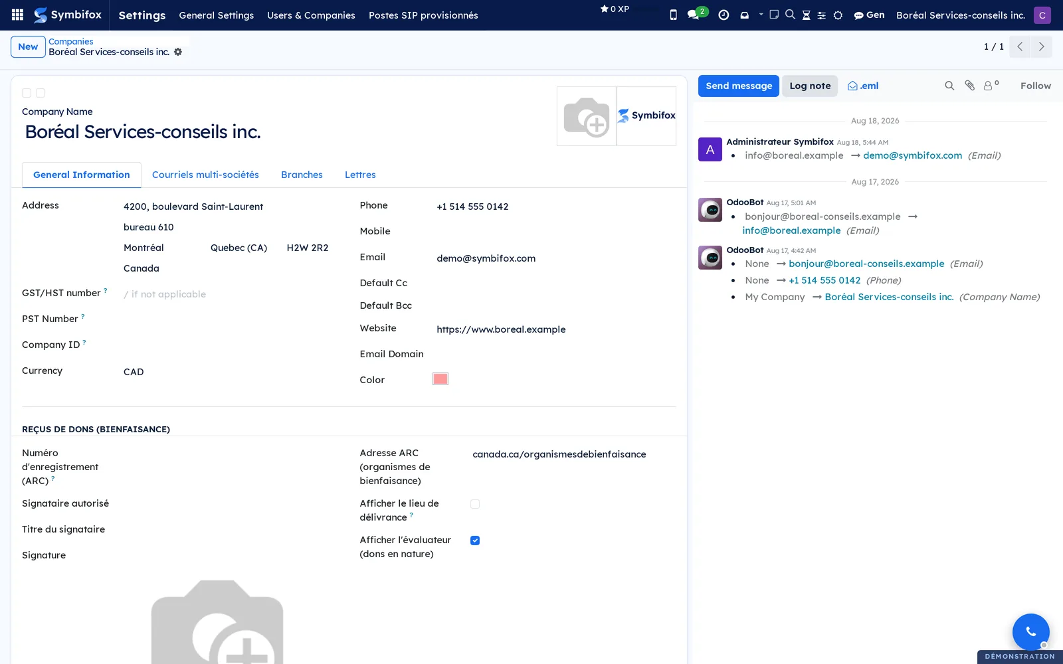This screenshot has width=1063, height=664.
Task: Go to Companies breadcrumb link
Action: [70, 41]
